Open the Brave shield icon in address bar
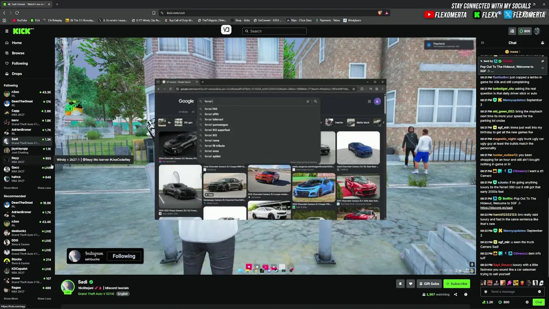Viewport: 549px width, 309px height. pyautogui.click(x=380, y=13)
